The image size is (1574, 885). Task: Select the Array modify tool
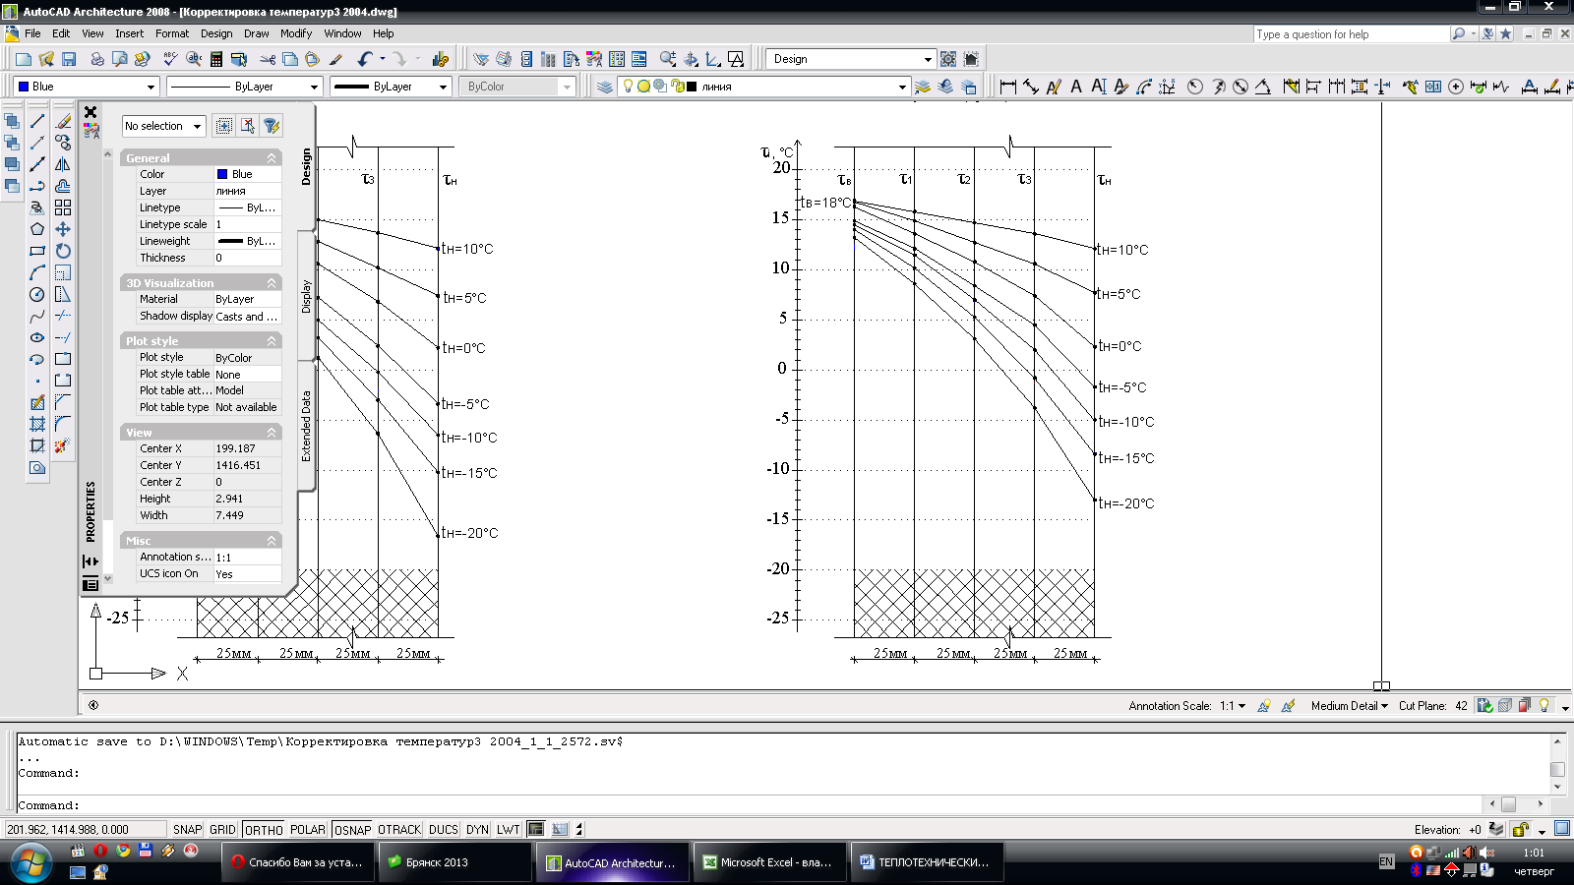coord(63,207)
